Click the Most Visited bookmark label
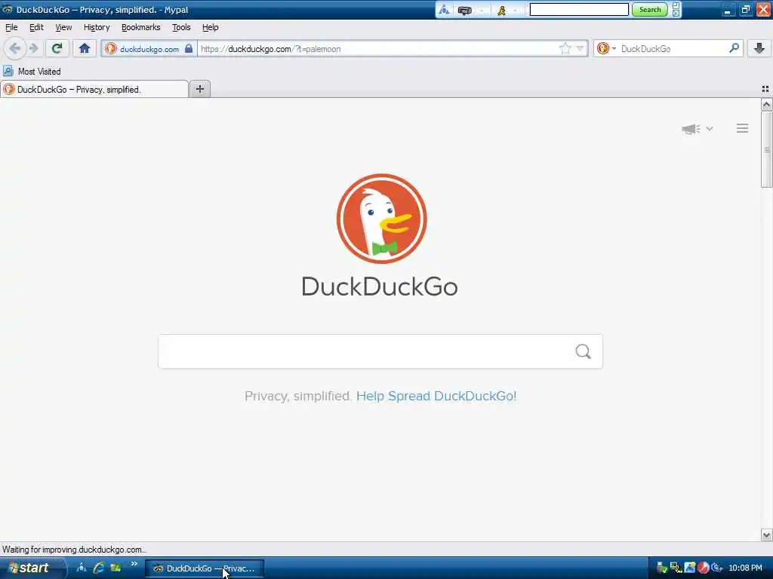Screen dimensions: 773x579 [x=39, y=72]
